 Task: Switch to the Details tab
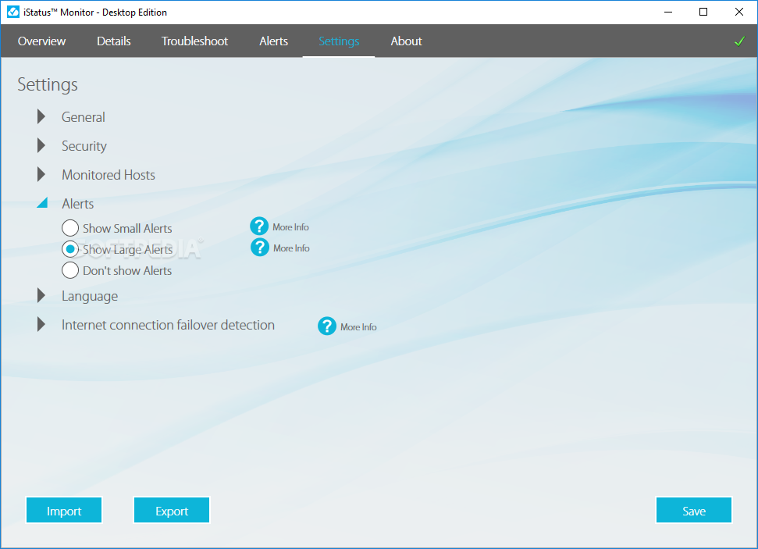tap(114, 41)
